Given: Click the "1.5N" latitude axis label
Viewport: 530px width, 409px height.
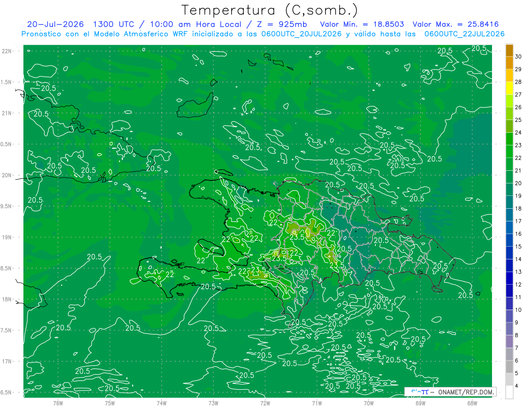Looking at the screenshot, I should pos(7,82).
